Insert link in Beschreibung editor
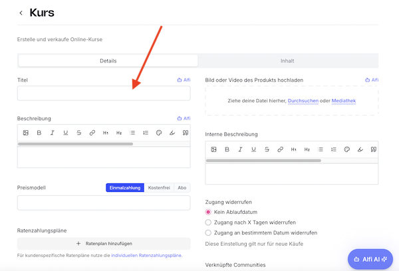The height and width of the screenshot is (271, 399). 92,133
